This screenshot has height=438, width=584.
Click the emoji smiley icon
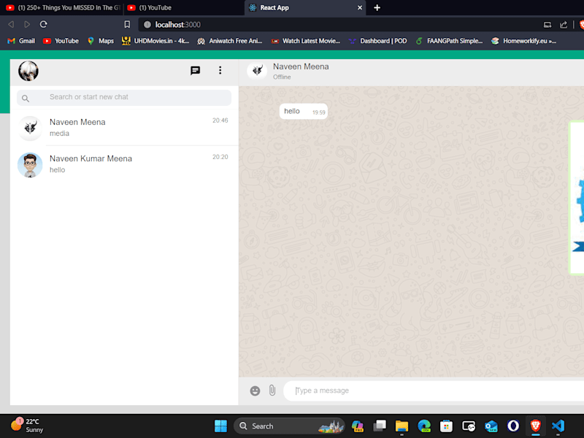click(255, 391)
